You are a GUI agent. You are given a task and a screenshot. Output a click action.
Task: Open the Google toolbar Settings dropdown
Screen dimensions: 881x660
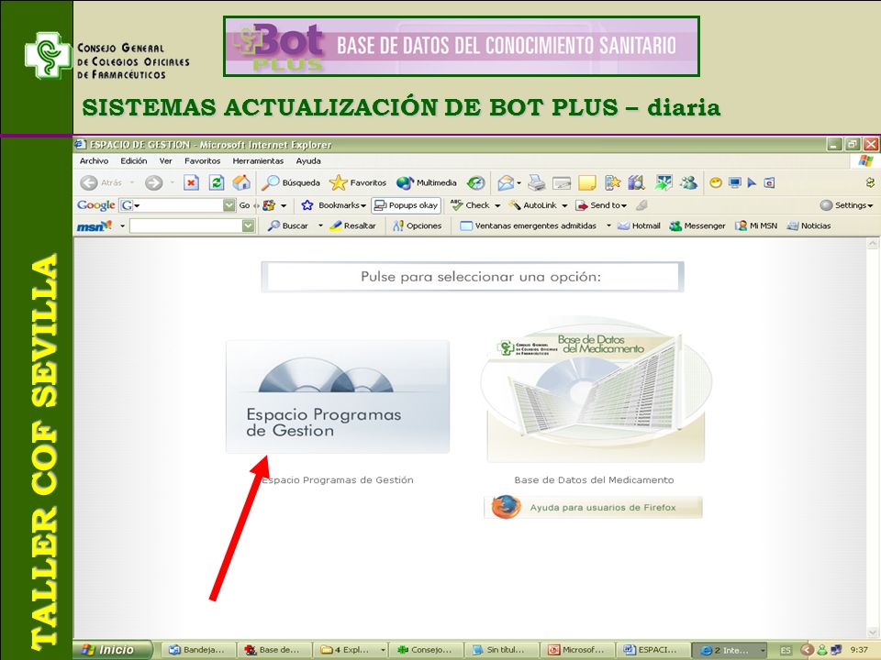847,205
